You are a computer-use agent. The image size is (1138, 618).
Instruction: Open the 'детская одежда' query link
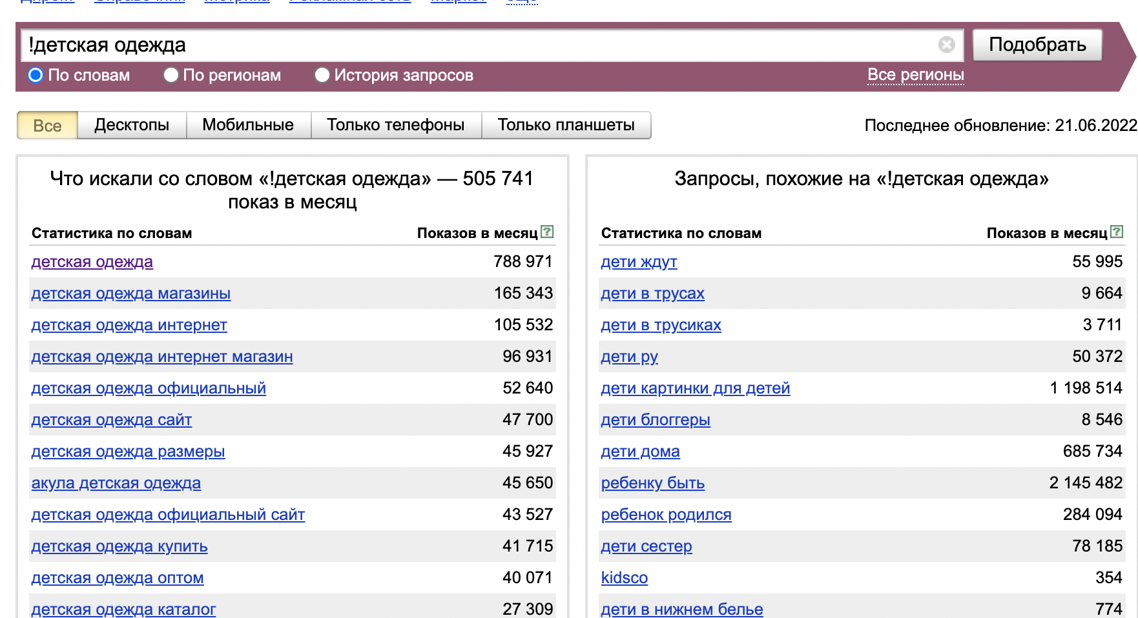(92, 262)
